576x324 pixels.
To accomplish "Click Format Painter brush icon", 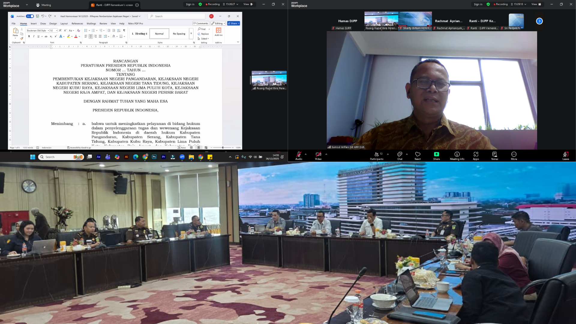I will pyautogui.click(x=22, y=38).
